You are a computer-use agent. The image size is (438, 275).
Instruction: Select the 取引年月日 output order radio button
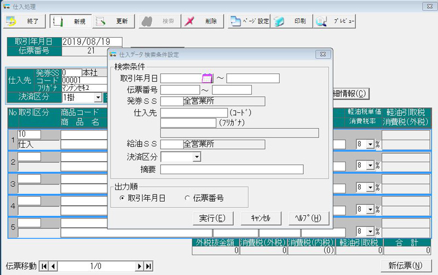[122, 198]
